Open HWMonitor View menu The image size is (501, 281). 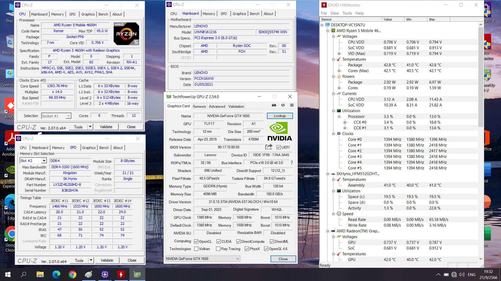[x=335, y=13]
